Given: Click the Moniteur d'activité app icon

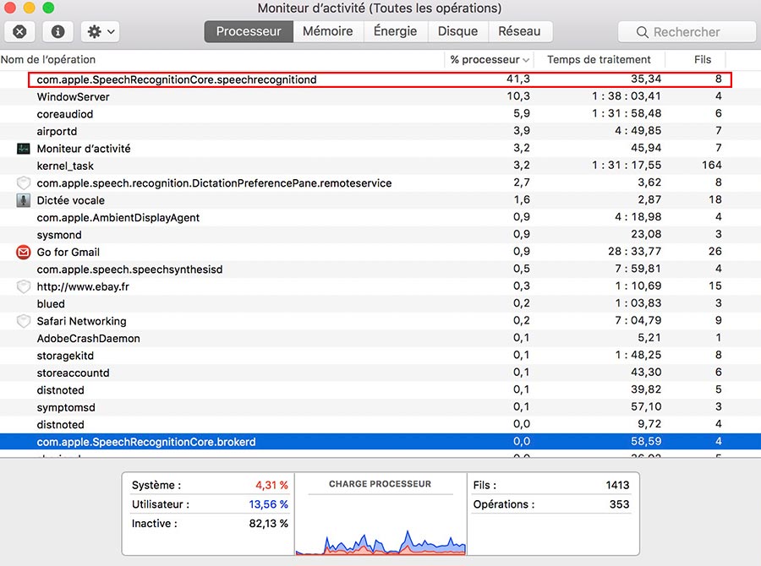Looking at the screenshot, I should 24,149.
